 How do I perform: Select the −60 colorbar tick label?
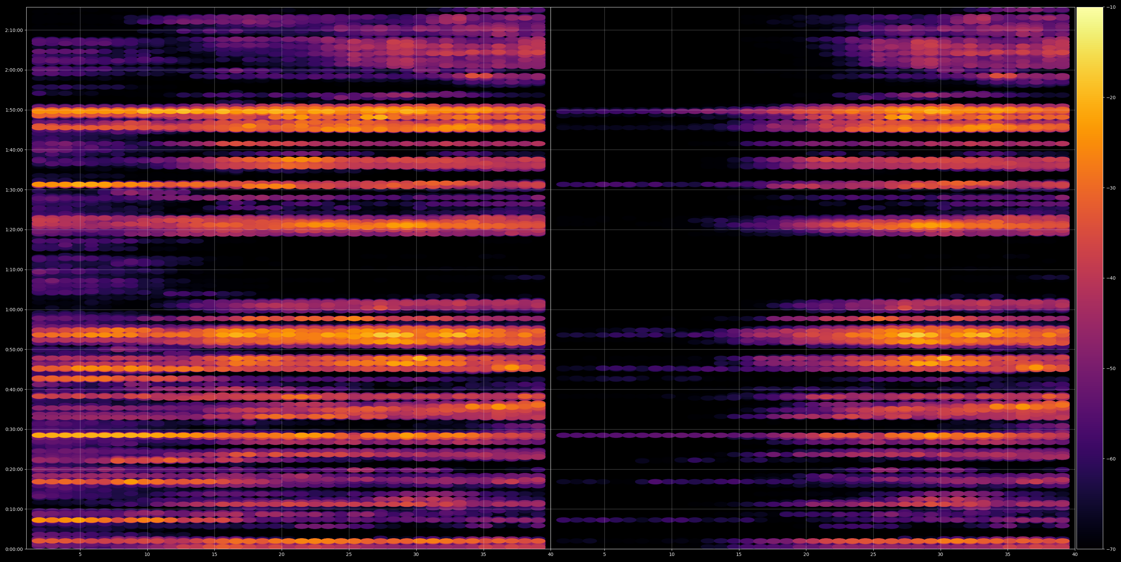pos(1111,459)
